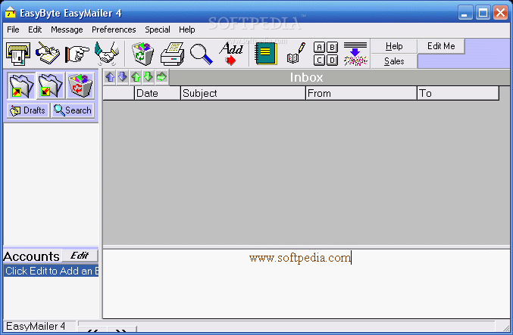Open the Special menu
Screen dimensions: 513x335
click(158, 29)
